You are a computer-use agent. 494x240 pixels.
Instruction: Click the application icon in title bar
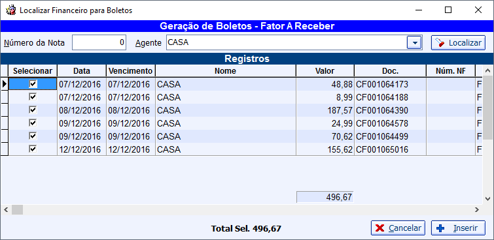(10, 10)
